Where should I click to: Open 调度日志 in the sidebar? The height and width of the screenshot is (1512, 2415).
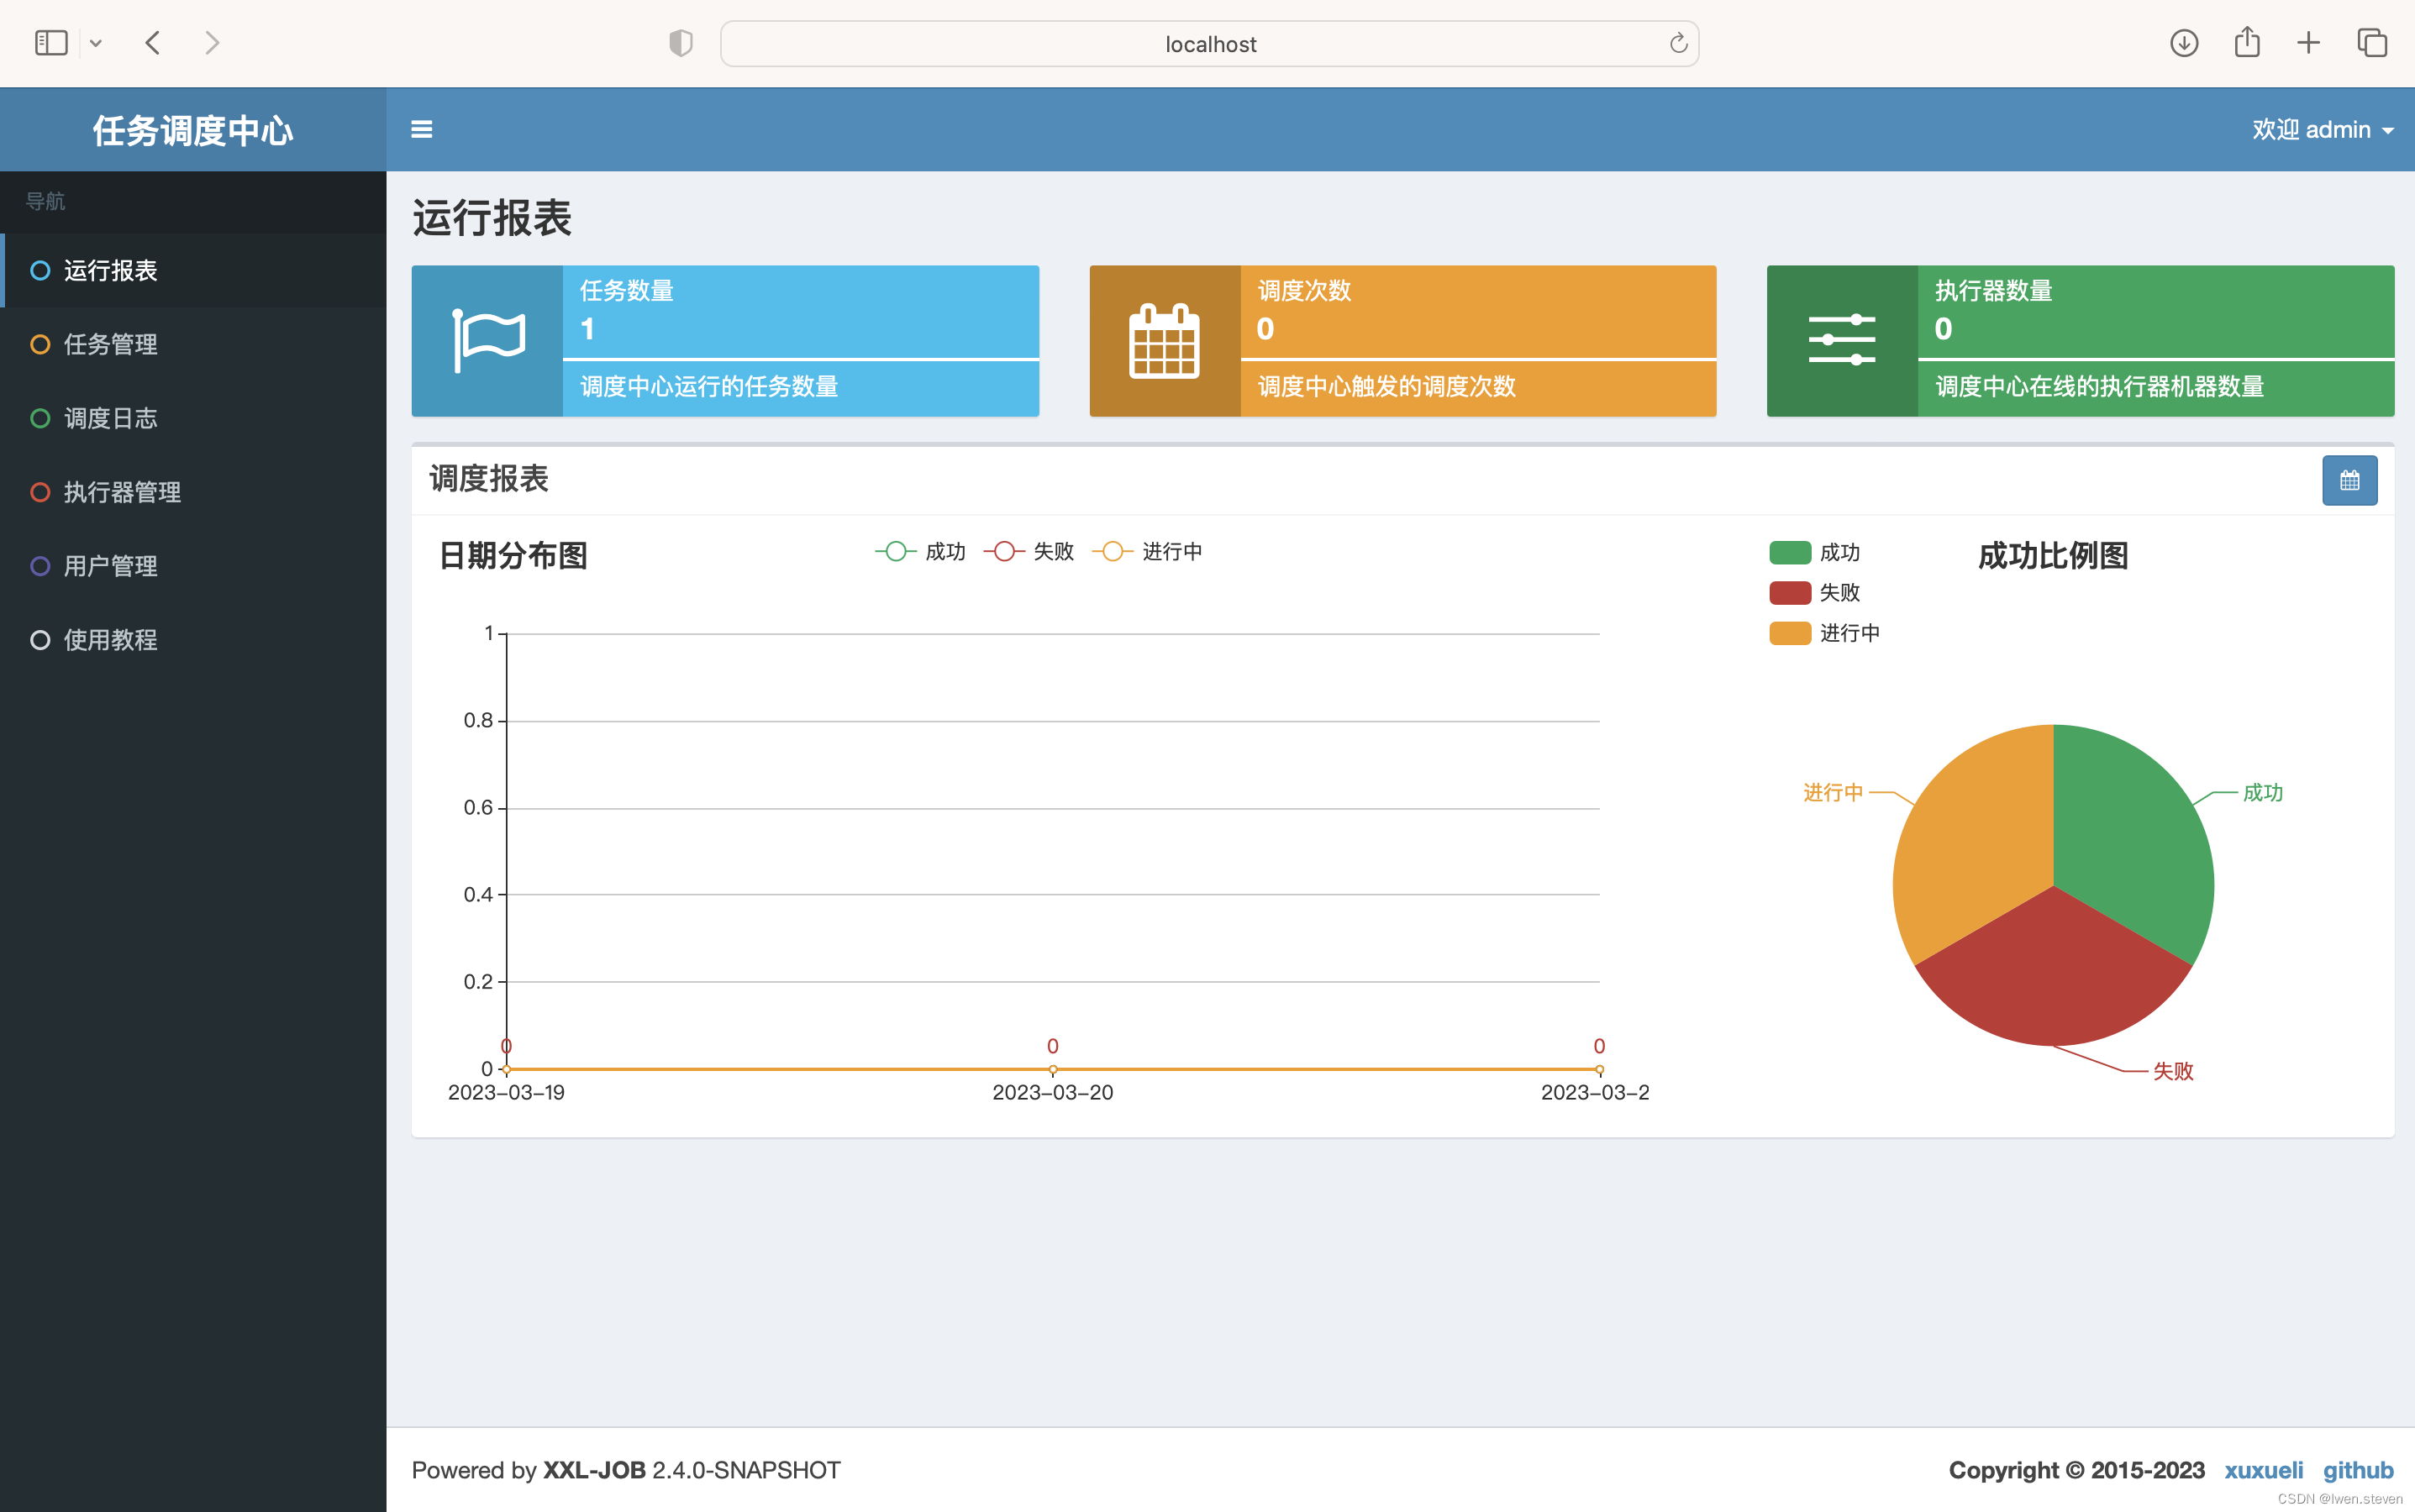193,418
